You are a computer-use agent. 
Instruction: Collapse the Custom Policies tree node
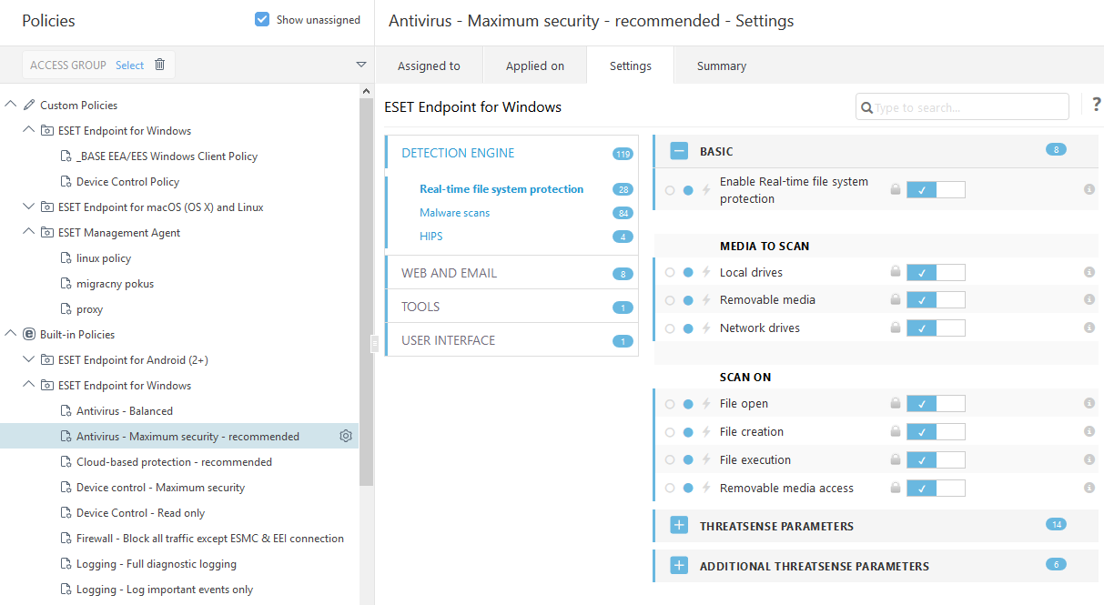[x=11, y=106]
